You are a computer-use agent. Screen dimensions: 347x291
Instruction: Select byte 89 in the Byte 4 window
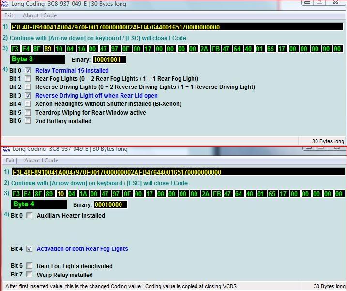49,194
